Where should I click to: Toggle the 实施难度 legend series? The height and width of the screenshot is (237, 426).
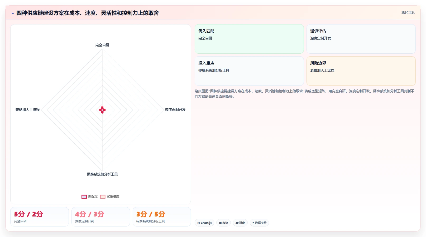pyautogui.click(x=110, y=196)
